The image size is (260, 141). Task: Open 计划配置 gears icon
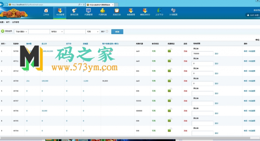(x=173, y=11)
